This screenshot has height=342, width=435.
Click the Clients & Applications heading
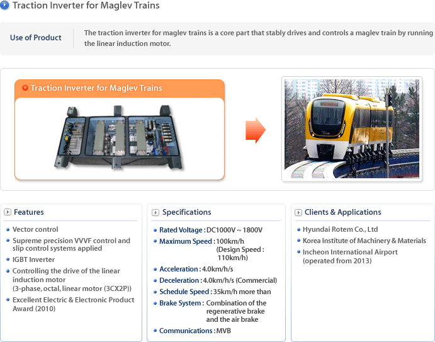[343, 212]
